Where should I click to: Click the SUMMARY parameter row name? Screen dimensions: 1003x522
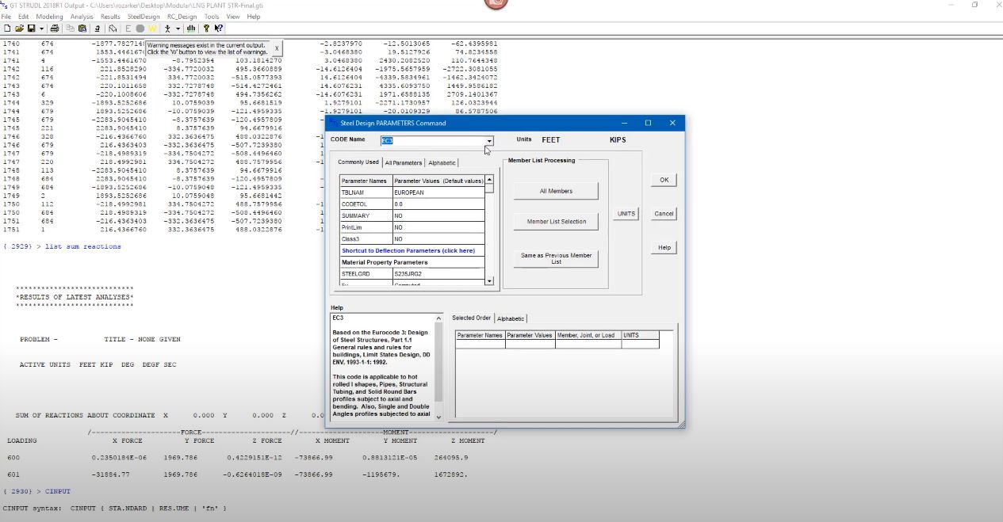tap(366, 215)
